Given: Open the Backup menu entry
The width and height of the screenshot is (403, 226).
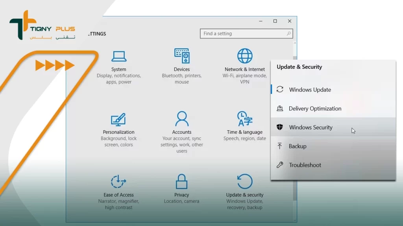Looking at the screenshot, I should pyautogui.click(x=333, y=146).
